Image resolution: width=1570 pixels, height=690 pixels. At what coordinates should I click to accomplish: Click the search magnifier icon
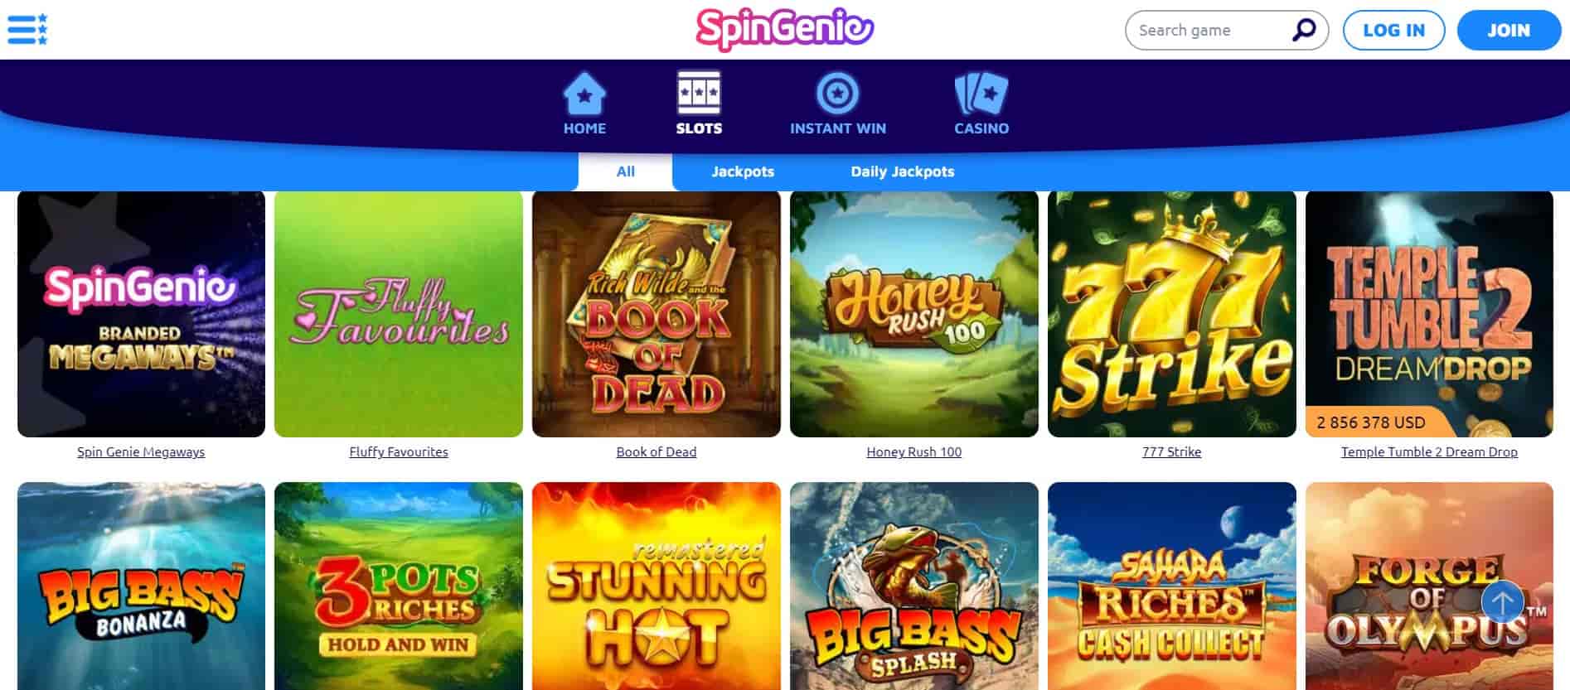[x=1304, y=30]
